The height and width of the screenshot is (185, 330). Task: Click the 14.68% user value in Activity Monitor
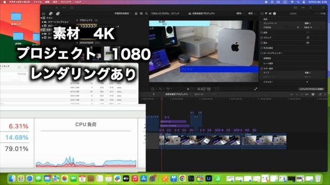[16, 137]
